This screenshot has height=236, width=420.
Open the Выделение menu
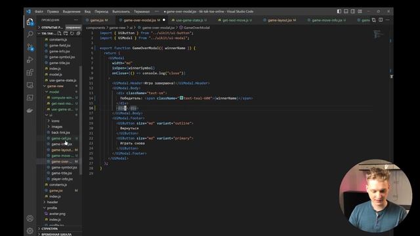pos(72,12)
